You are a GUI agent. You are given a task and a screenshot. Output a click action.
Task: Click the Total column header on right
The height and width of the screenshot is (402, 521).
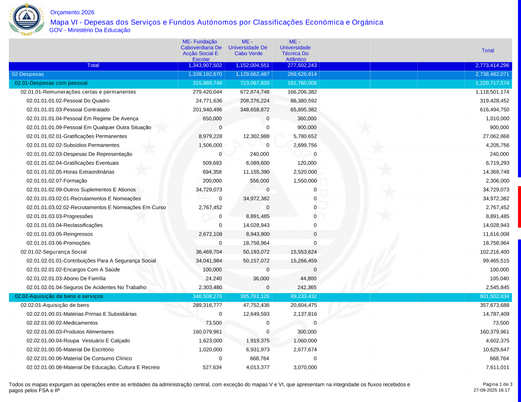click(488, 50)
